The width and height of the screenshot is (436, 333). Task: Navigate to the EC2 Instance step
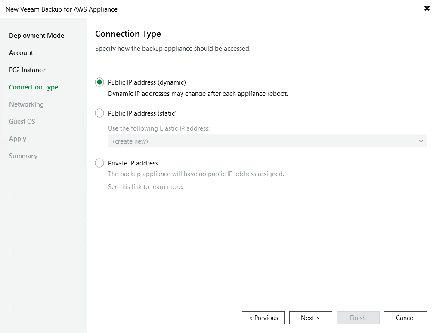pos(27,70)
